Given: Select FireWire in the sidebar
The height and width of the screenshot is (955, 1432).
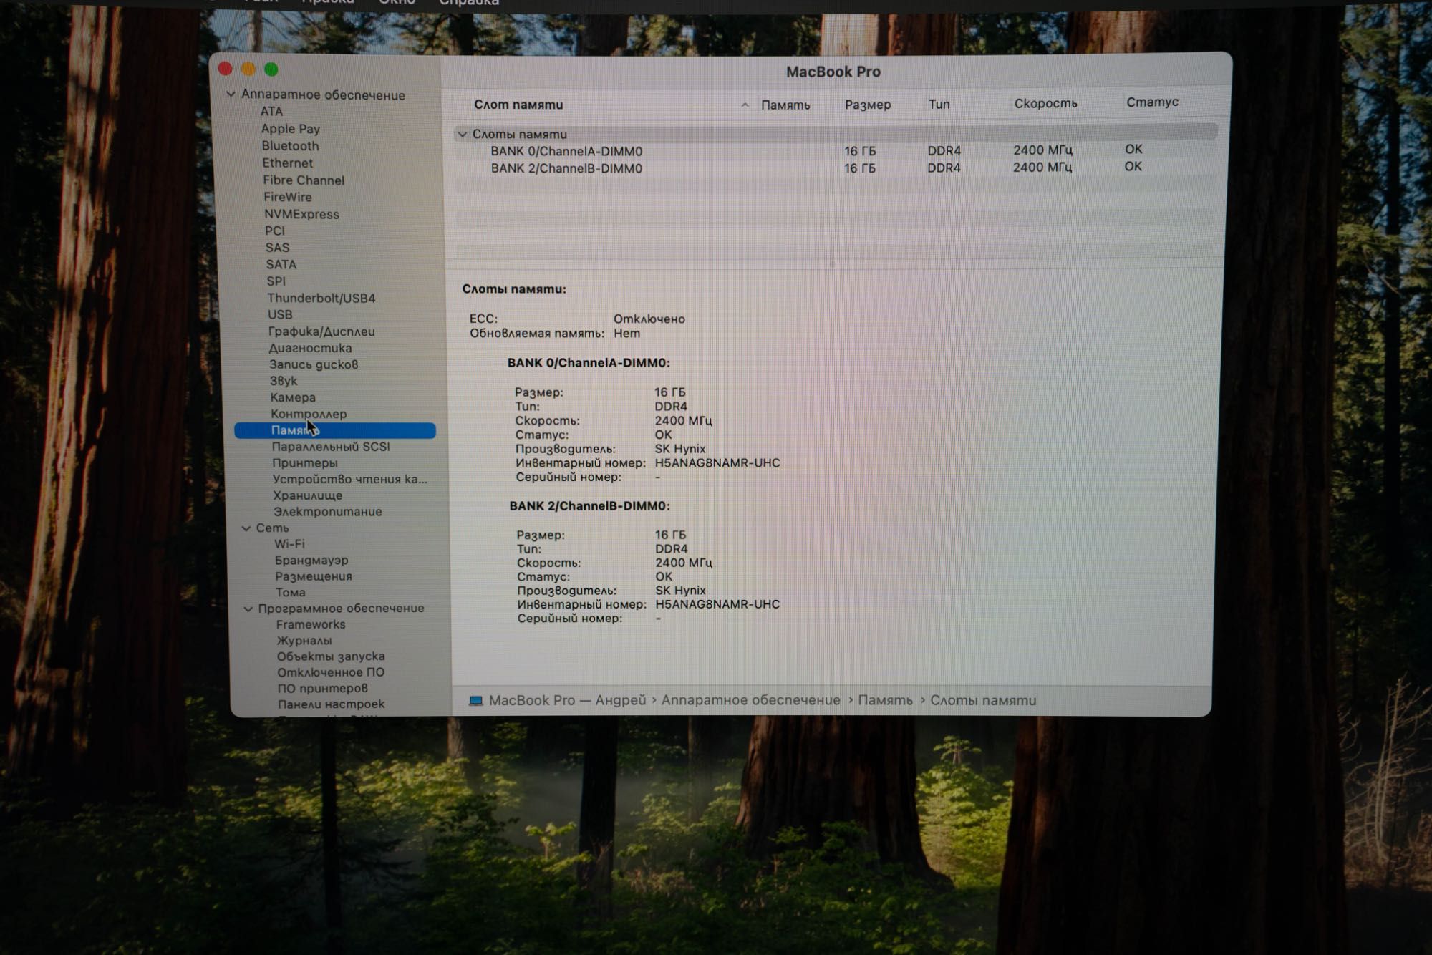Looking at the screenshot, I should [287, 197].
